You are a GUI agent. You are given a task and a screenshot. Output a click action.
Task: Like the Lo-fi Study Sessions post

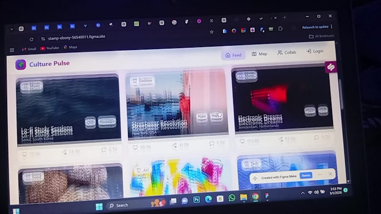[x=24, y=154]
